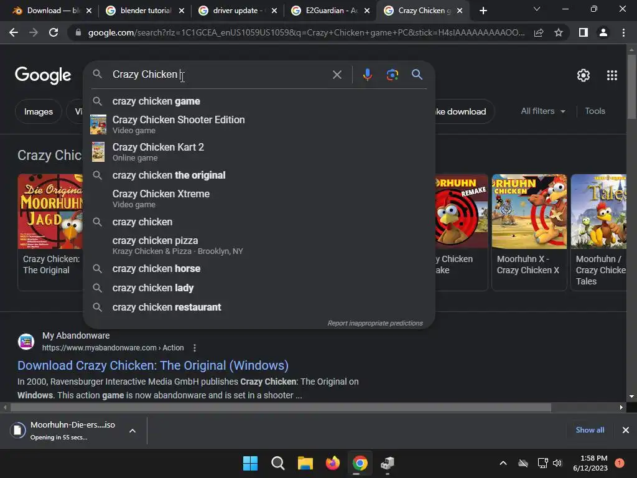Select Crazy Chicken Shooter Edition suggestion
Screen dimensions: 637x478
(259, 124)
